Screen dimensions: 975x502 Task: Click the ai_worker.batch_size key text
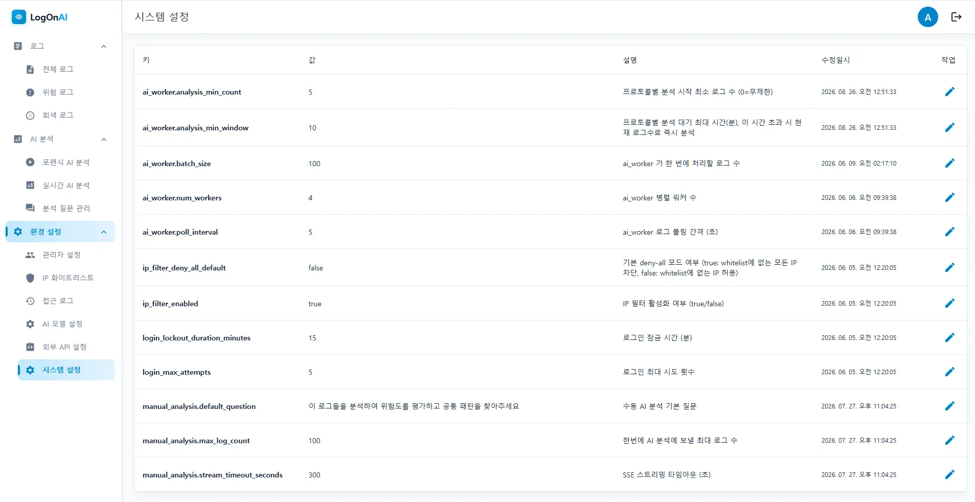(x=176, y=164)
